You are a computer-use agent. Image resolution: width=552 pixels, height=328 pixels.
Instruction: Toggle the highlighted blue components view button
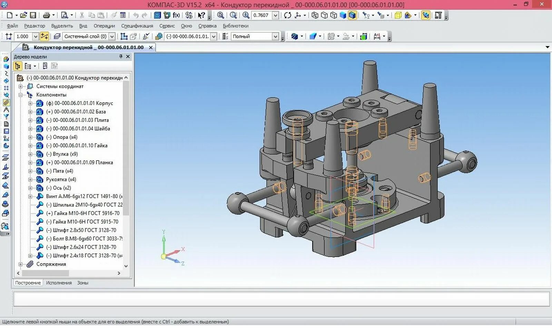(x=425, y=15)
